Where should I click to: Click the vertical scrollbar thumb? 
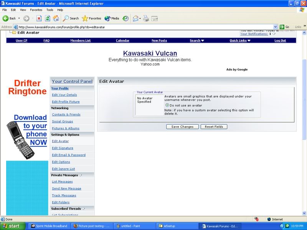[304, 99]
